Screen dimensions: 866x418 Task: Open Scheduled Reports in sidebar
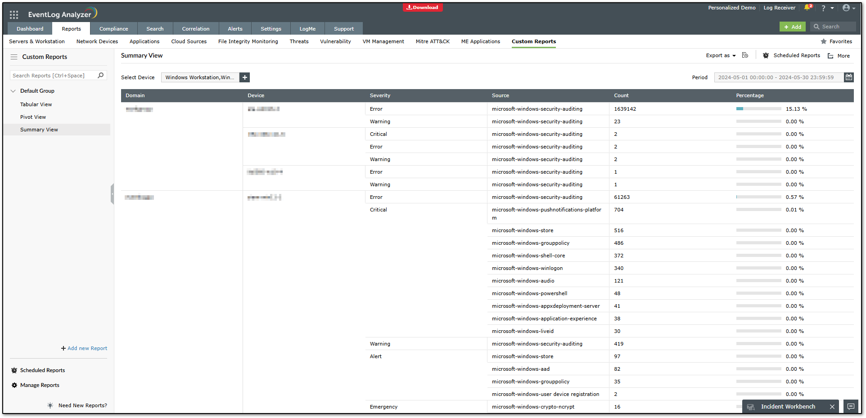(x=42, y=370)
